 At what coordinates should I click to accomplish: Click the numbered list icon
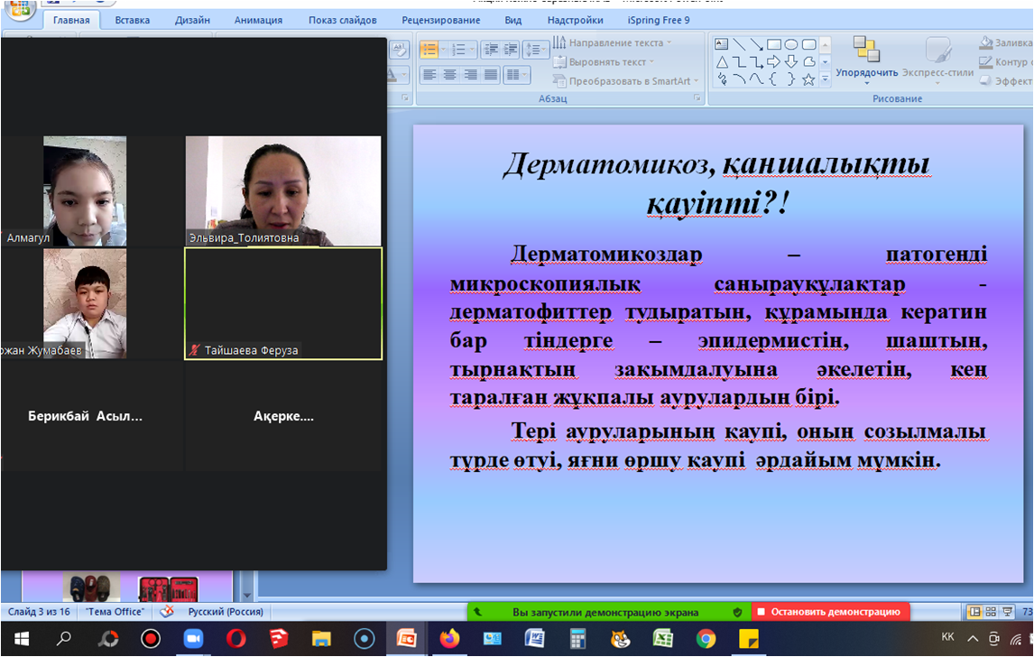pyautogui.click(x=459, y=50)
